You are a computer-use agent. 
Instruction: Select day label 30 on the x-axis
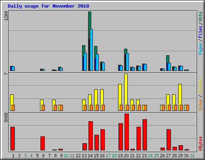click(186, 156)
